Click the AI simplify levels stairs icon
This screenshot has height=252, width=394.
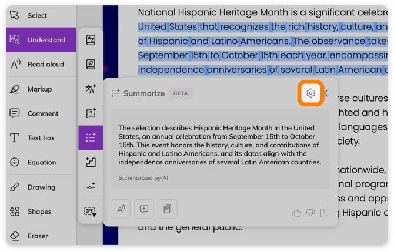click(x=91, y=162)
